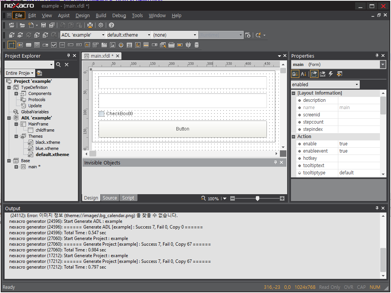Collapse the Action property section
This screenshot has width=391, height=293.
coord(294,137)
